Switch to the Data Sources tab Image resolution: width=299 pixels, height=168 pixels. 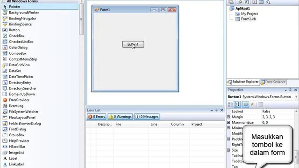273,82
